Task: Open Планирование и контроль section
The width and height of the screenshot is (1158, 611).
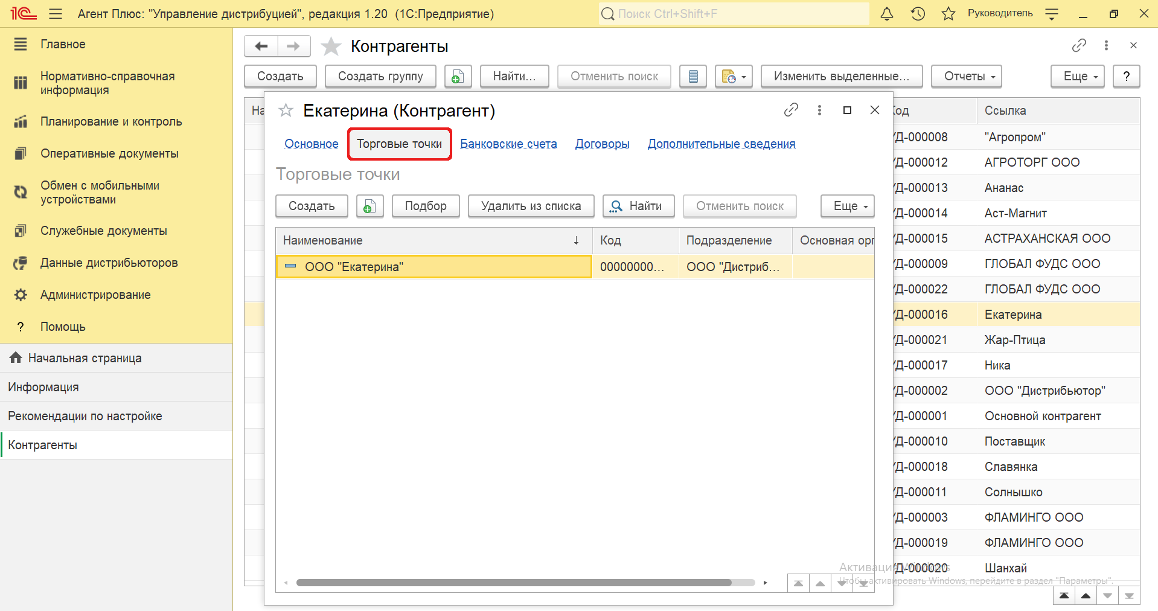Action: [x=116, y=121]
